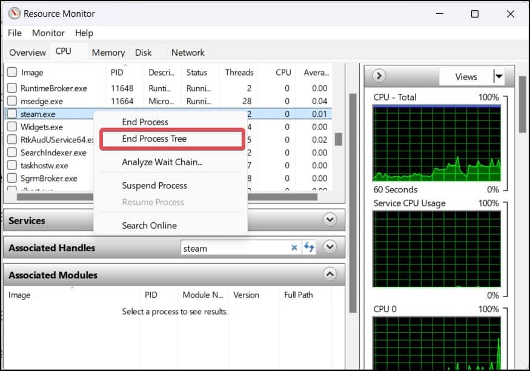Screen dimensions: 530x371
Task: Select the Widgets.exe process name
Action: tap(42, 127)
